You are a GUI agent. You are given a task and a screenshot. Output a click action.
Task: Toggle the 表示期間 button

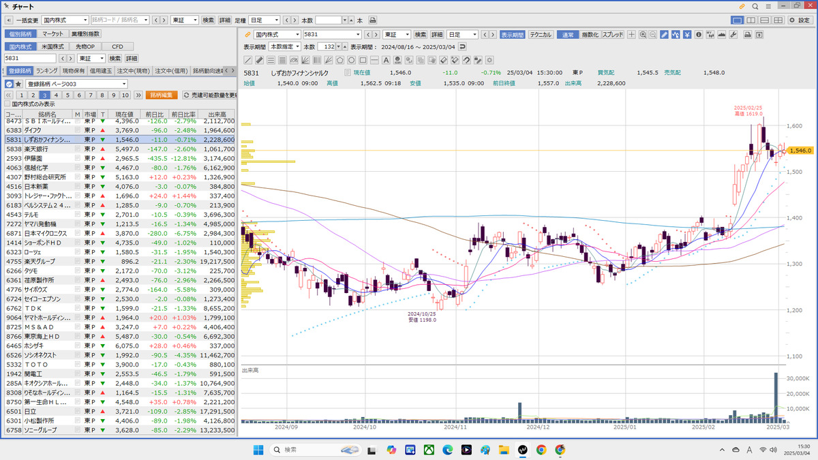(513, 34)
